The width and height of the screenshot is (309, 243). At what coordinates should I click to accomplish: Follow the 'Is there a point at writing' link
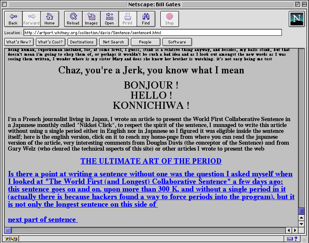pos(151,189)
